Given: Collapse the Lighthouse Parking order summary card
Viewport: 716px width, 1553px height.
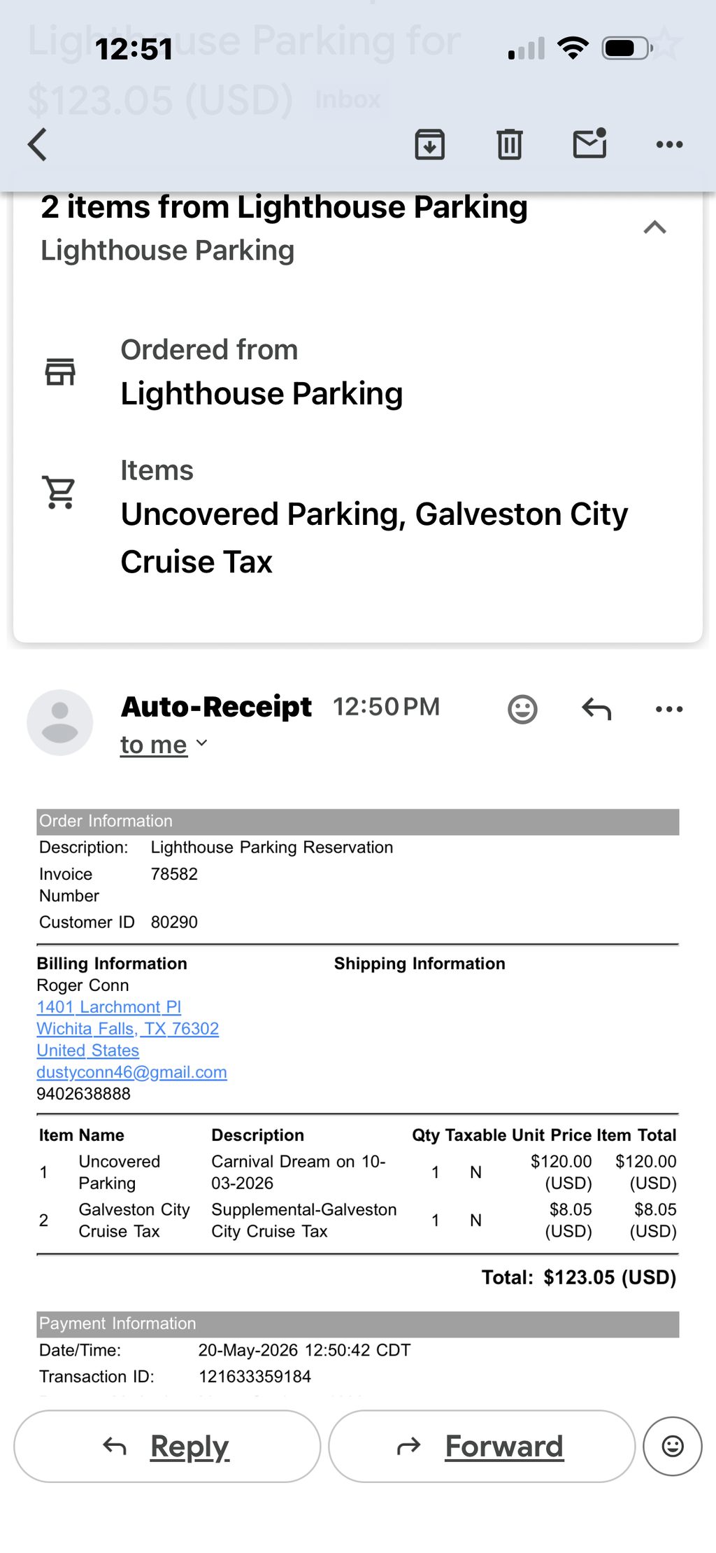Looking at the screenshot, I should (654, 227).
